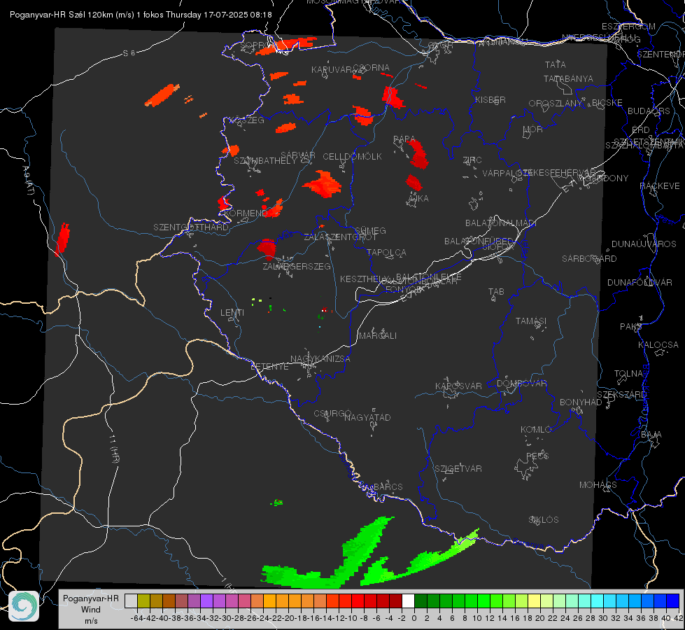The width and height of the screenshot is (685, 630).
Task: Click the PECS city label
Action: point(537,456)
